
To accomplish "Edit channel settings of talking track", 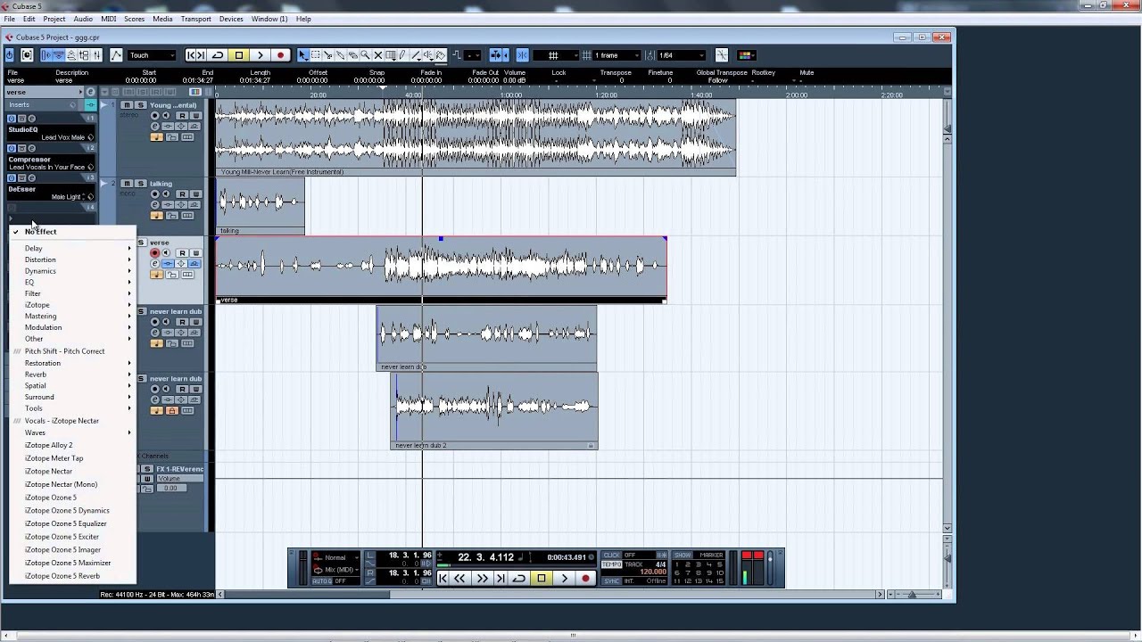I will coord(155,204).
